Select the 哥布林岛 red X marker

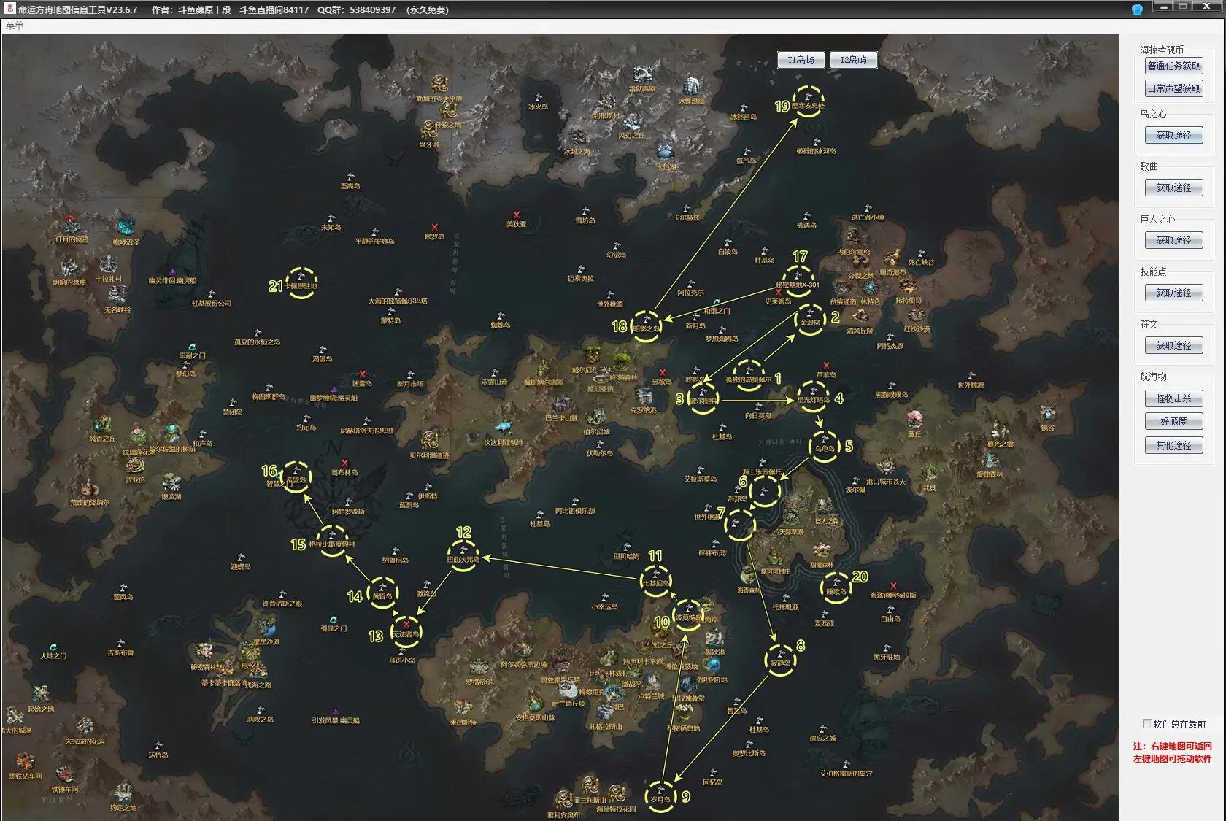click(345, 464)
